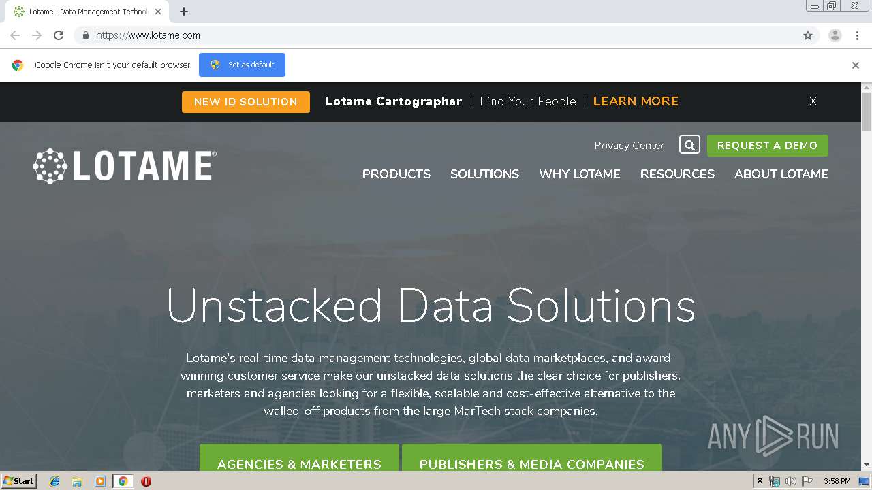Image resolution: width=872 pixels, height=490 pixels.
Task: Go to the Lotame logo homepage
Action: tap(125, 166)
